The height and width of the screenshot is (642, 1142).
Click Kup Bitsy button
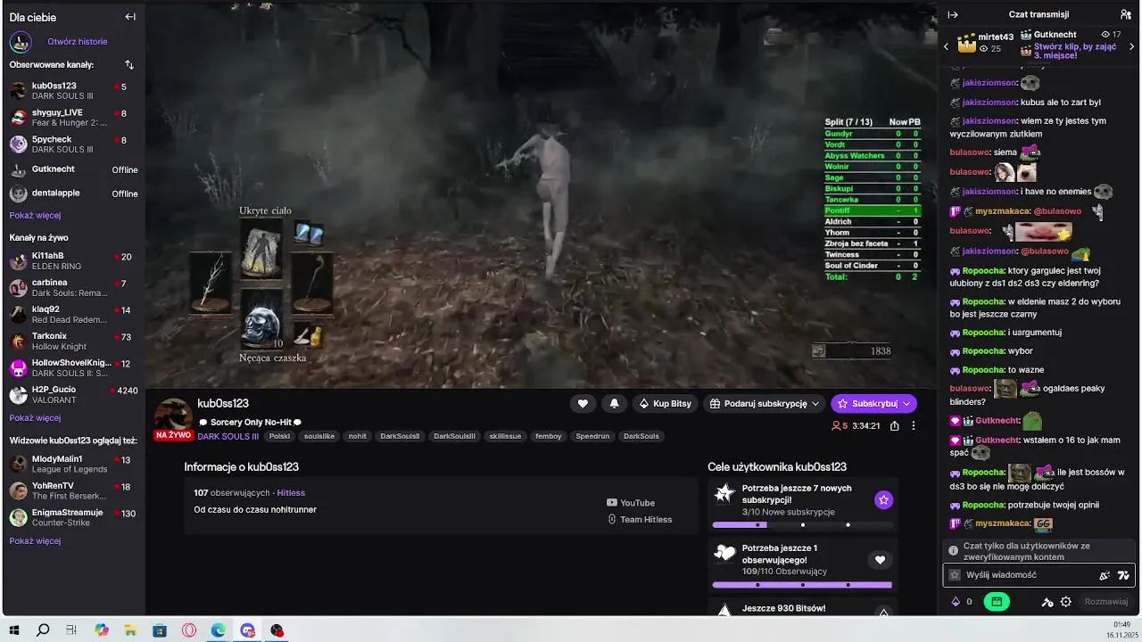point(666,404)
